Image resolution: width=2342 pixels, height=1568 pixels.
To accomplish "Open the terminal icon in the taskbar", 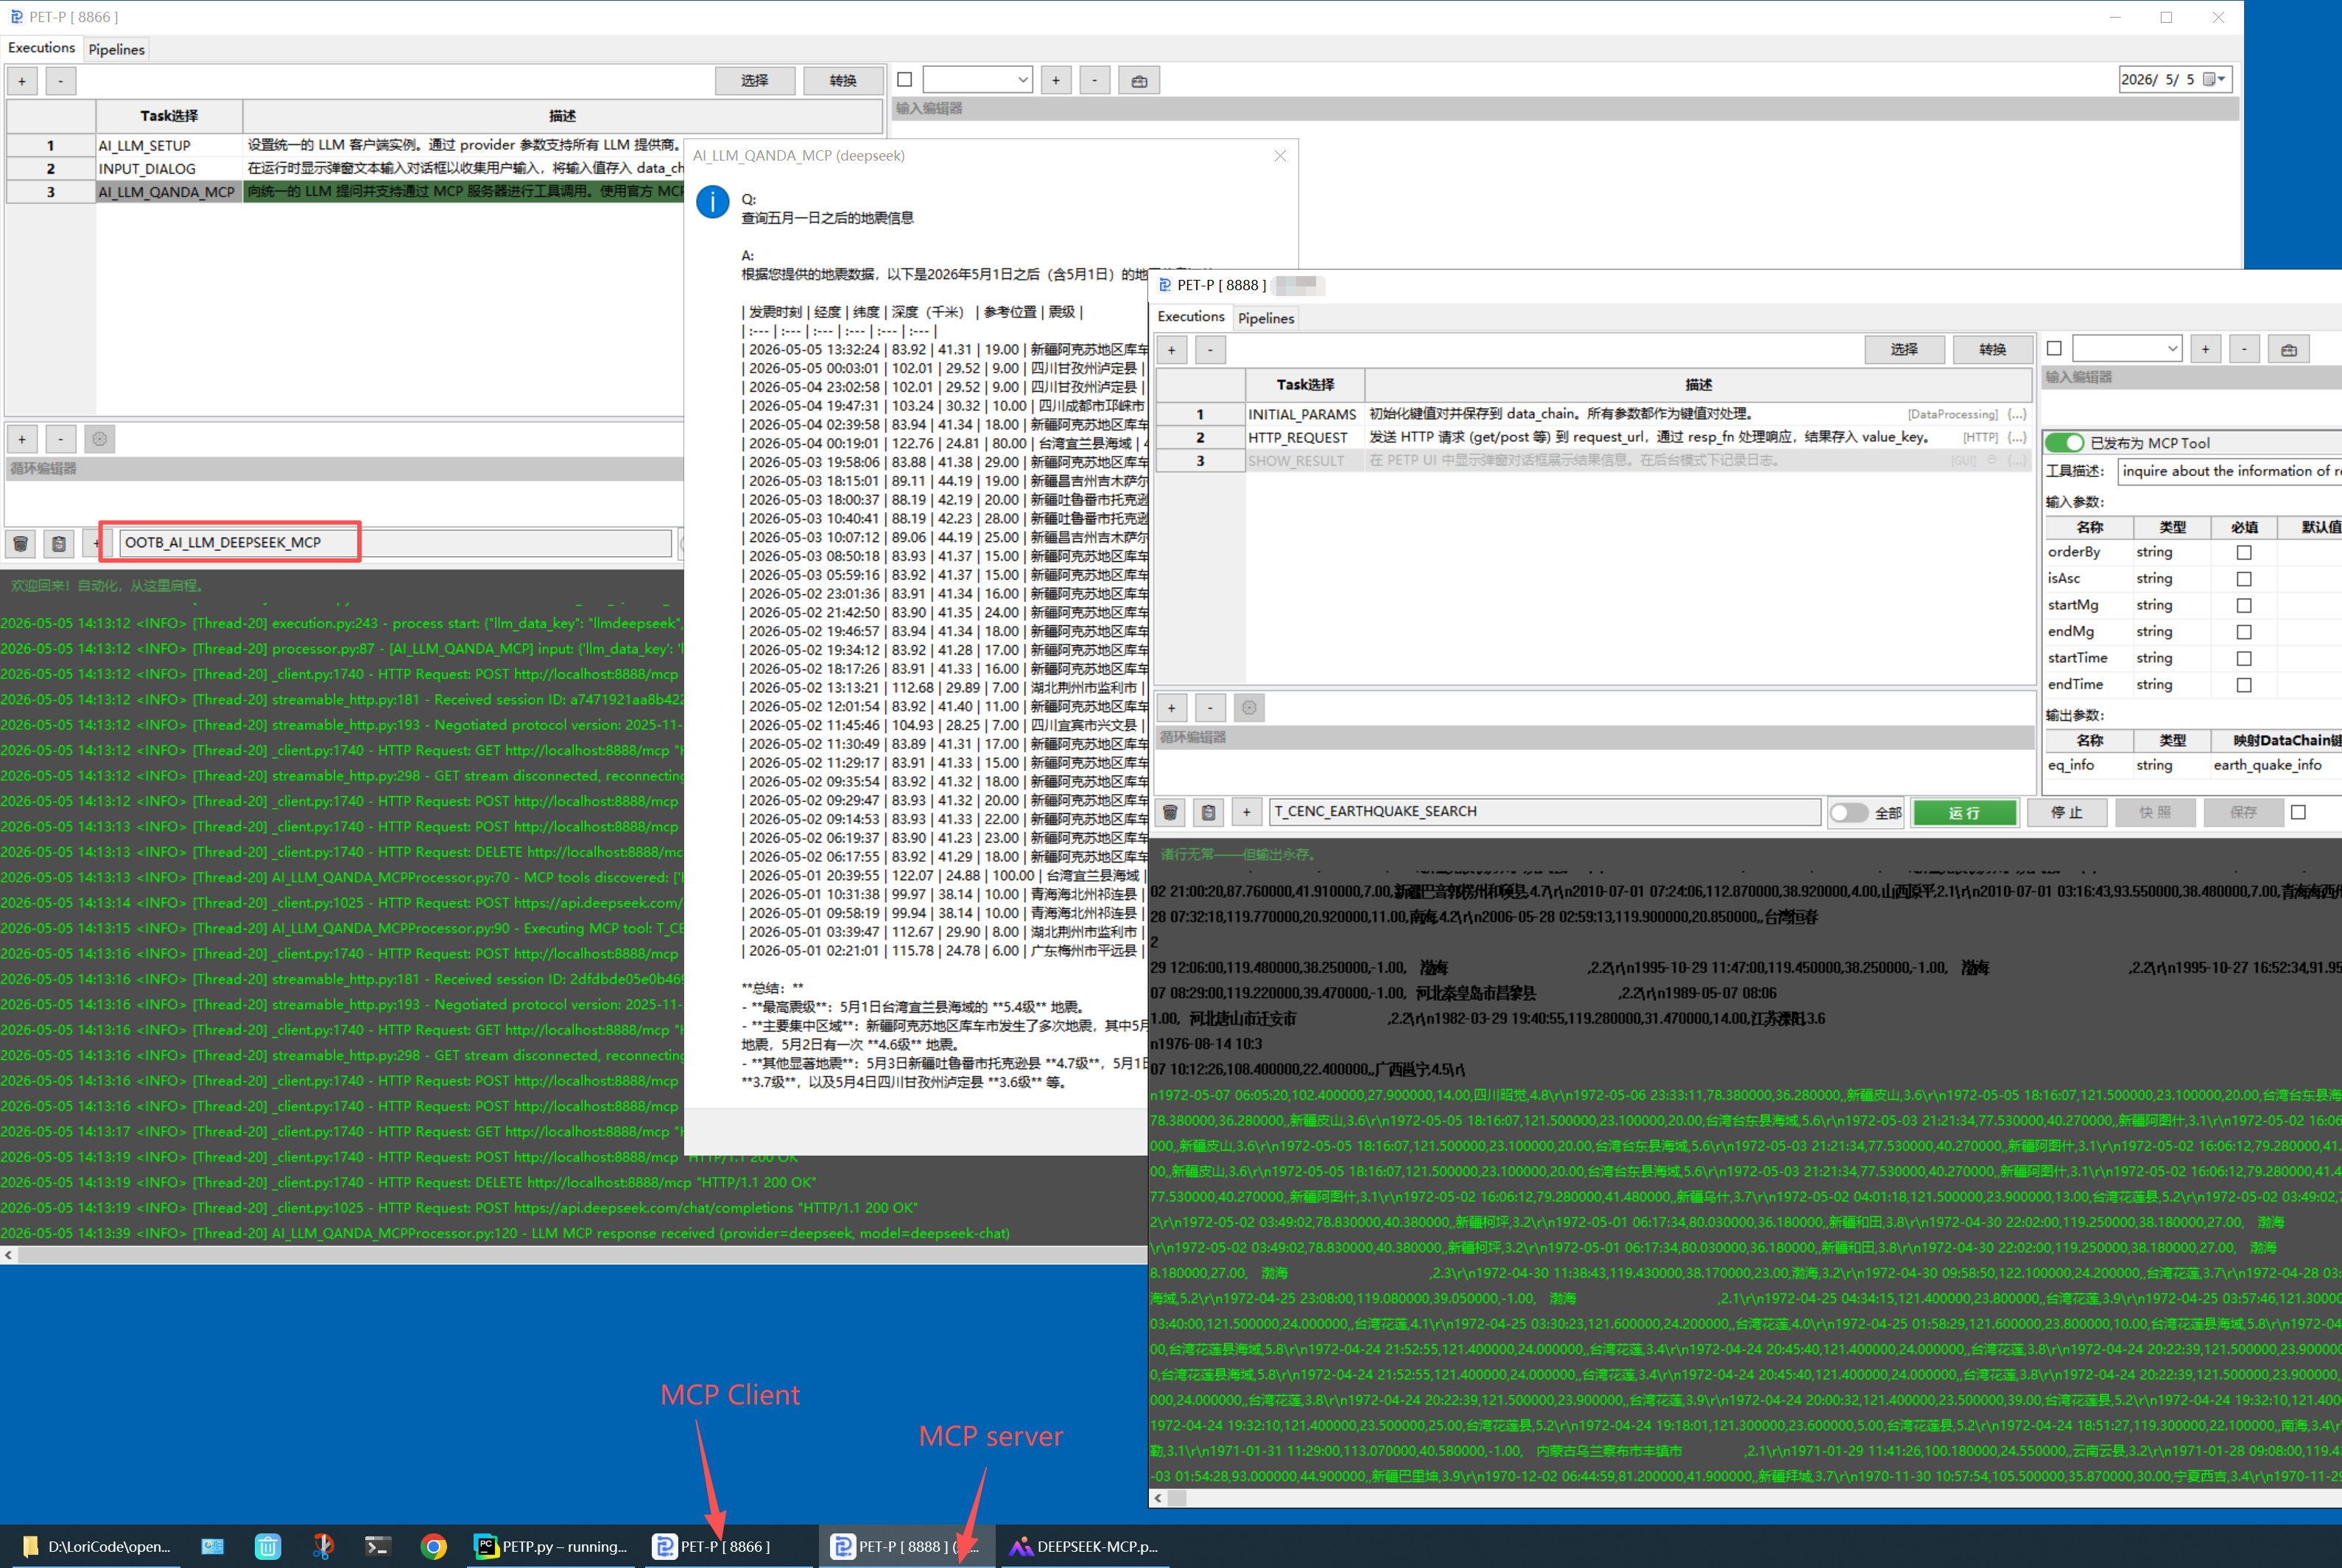I will 377,1546.
